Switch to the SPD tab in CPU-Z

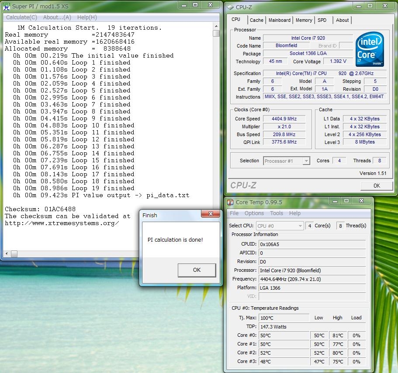click(x=322, y=20)
